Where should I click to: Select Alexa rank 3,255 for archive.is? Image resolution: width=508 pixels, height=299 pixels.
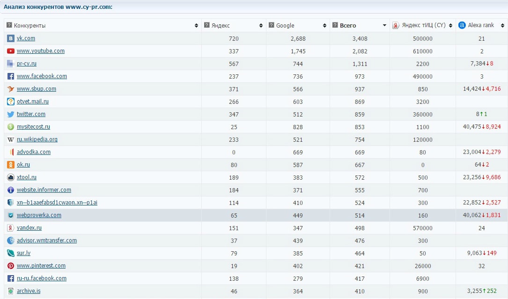coord(475,291)
